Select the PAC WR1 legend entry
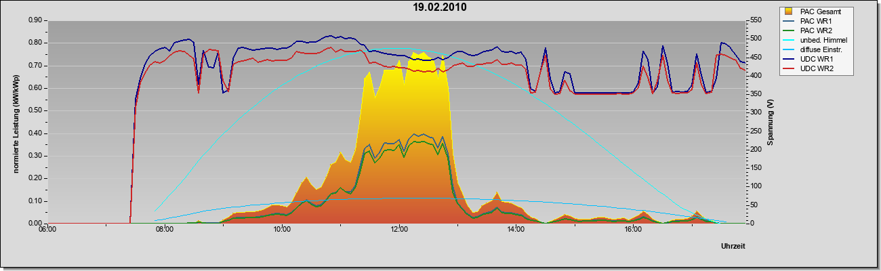 point(817,21)
